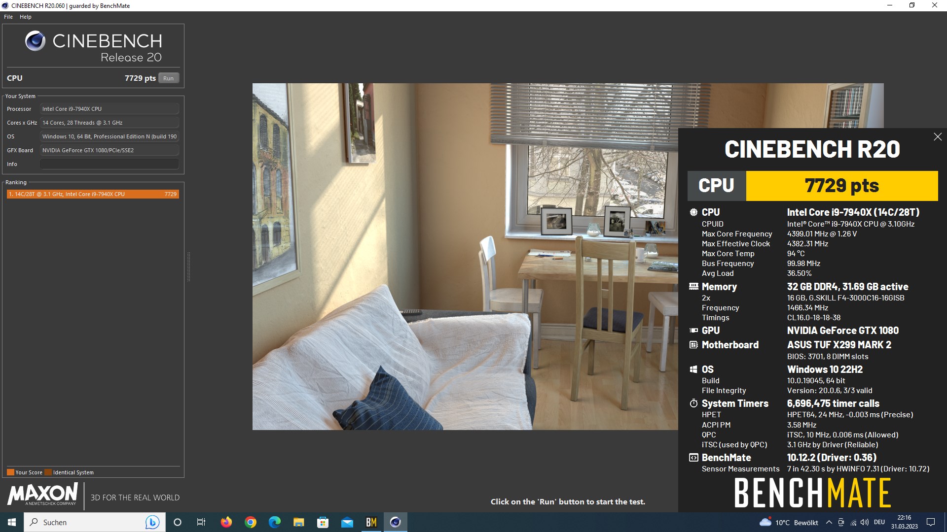Switch to Cinebench taskbar icon
The width and height of the screenshot is (947, 532).
click(396, 522)
